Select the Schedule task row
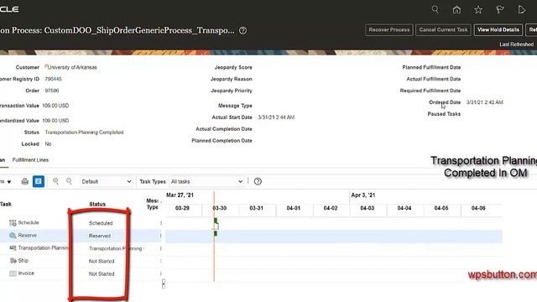 (81, 223)
